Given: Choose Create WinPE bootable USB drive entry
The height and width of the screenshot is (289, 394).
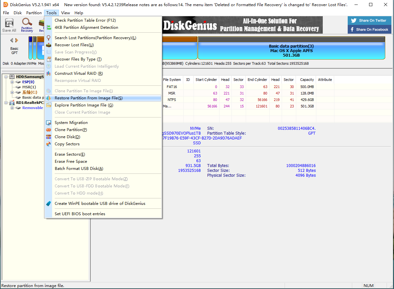Looking at the screenshot, I should (103, 204).
